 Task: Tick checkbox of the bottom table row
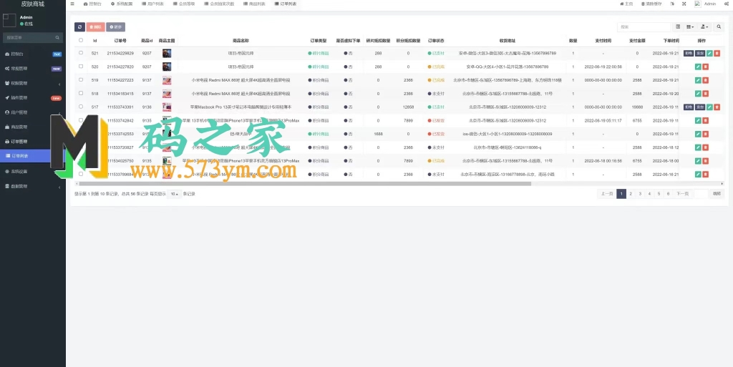81,174
